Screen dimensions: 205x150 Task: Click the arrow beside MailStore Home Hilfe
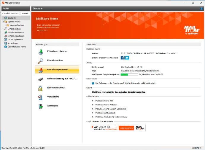93,101
